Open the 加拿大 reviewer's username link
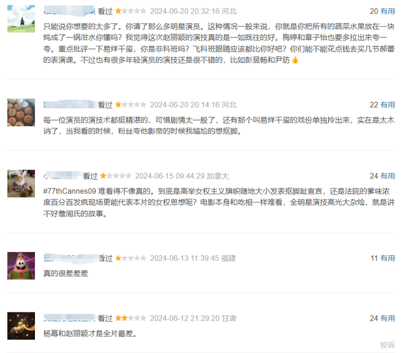 point(62,176)
